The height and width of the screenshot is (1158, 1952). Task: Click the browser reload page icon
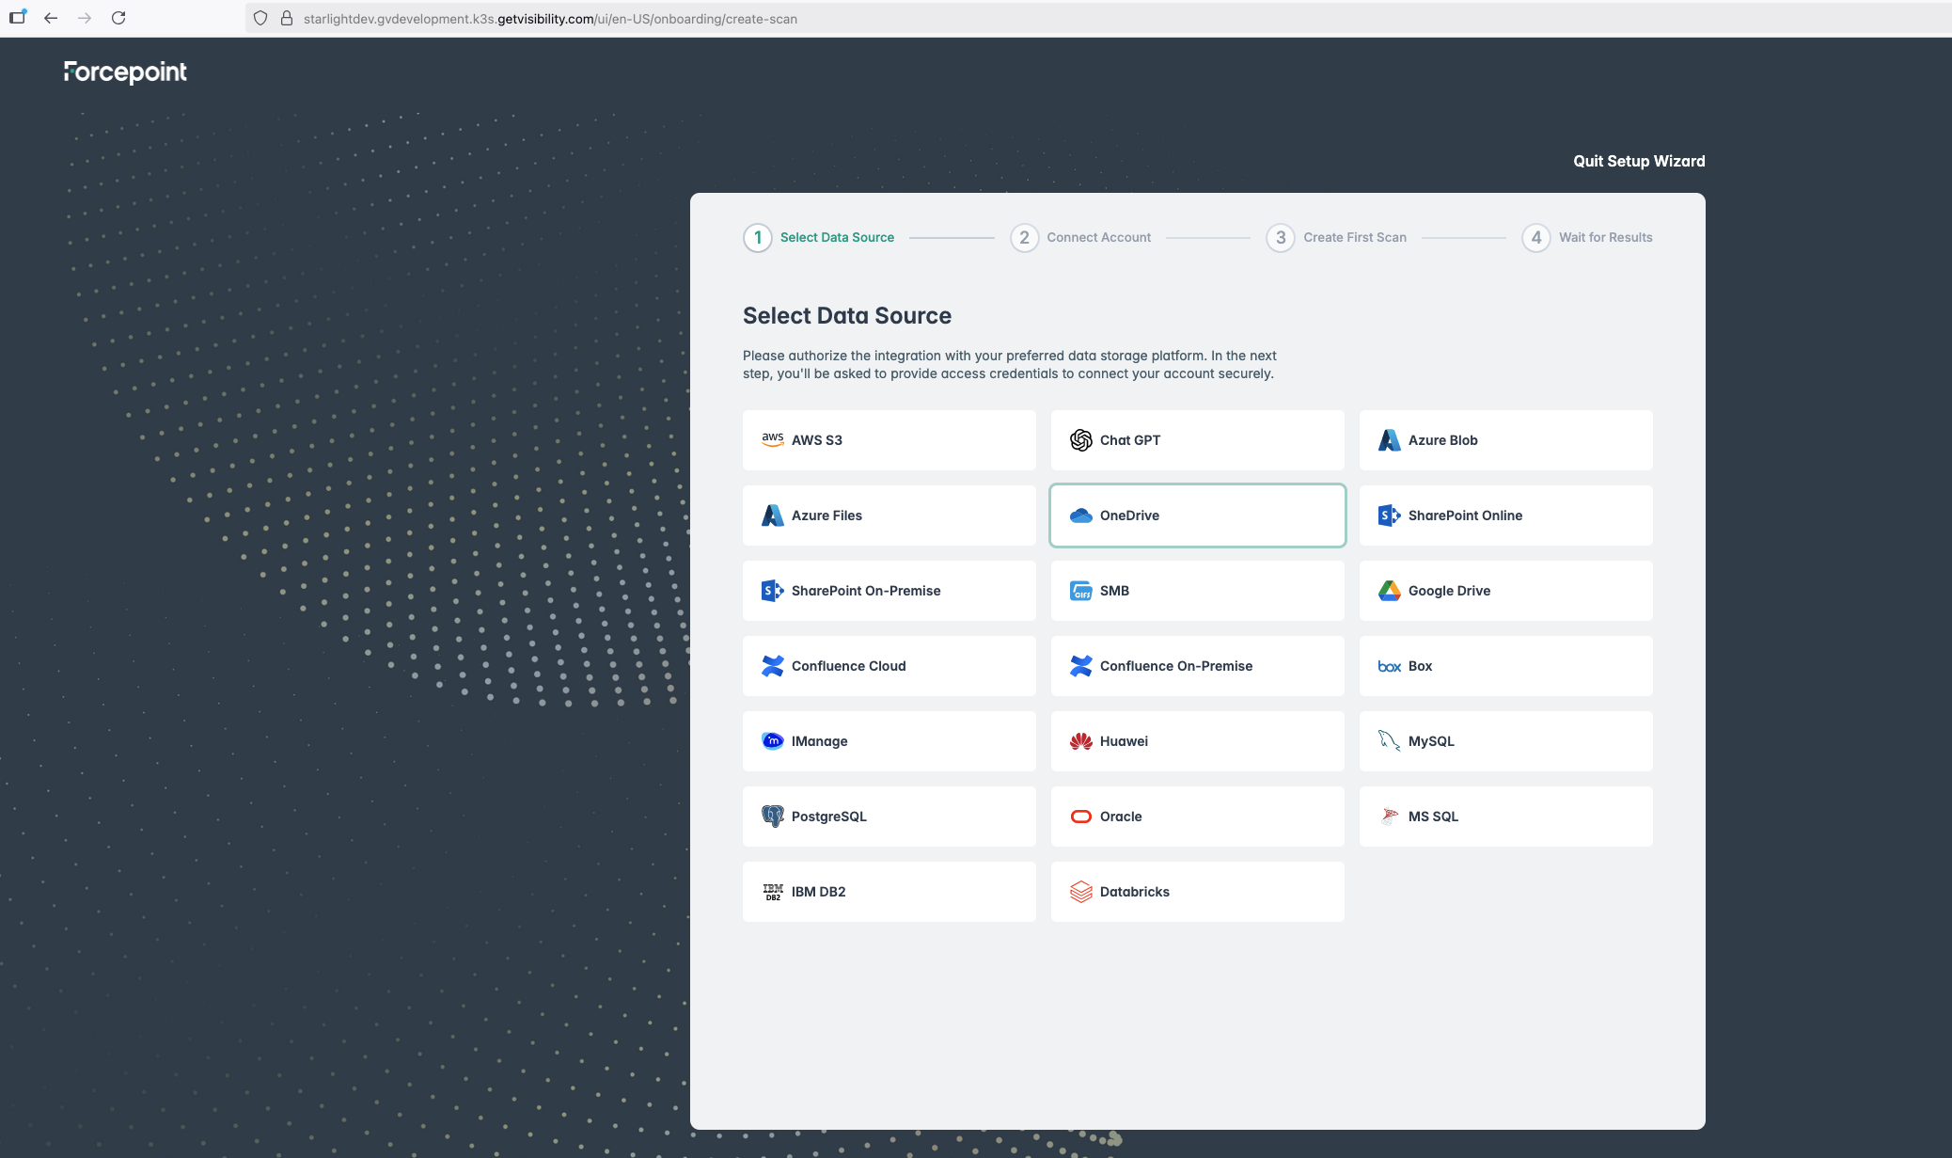118,18
